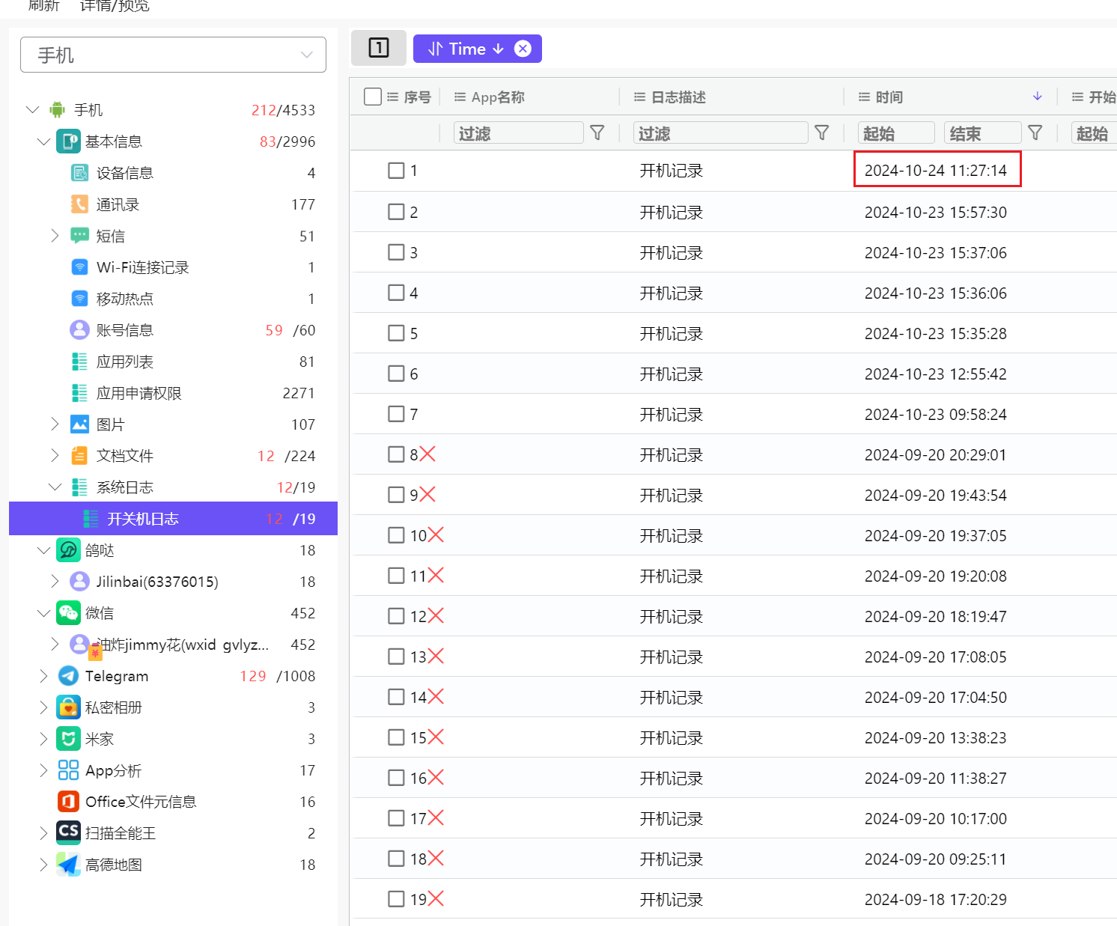Collapse the 系统日志 tree node
Viewport: 1117px width, 926px height.
pos(55,487)
